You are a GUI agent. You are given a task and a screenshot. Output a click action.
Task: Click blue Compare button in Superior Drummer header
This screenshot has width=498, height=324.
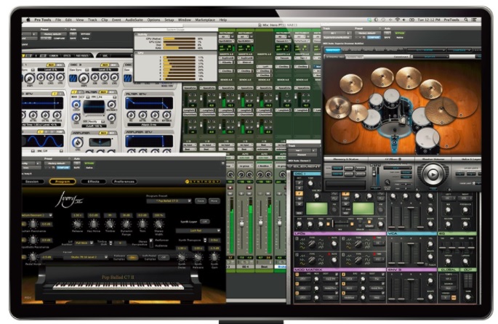click(x=374, y=37)
